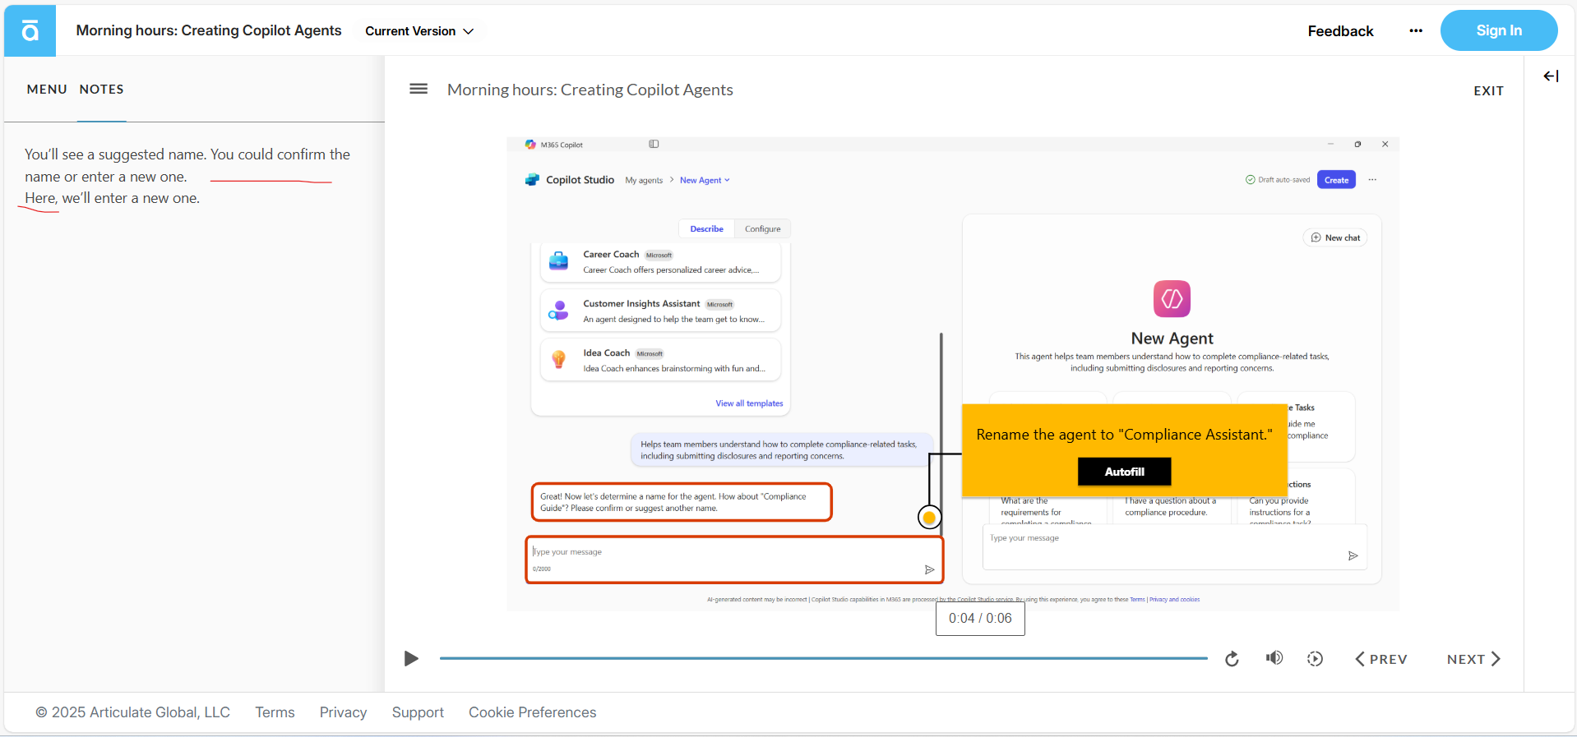Select the Configure tab

pos(762,229)
